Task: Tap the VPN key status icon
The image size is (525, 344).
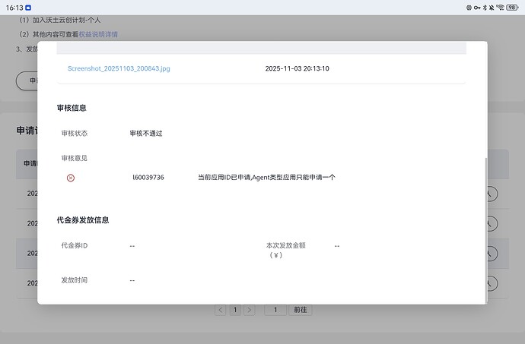Action: [477, 8]
